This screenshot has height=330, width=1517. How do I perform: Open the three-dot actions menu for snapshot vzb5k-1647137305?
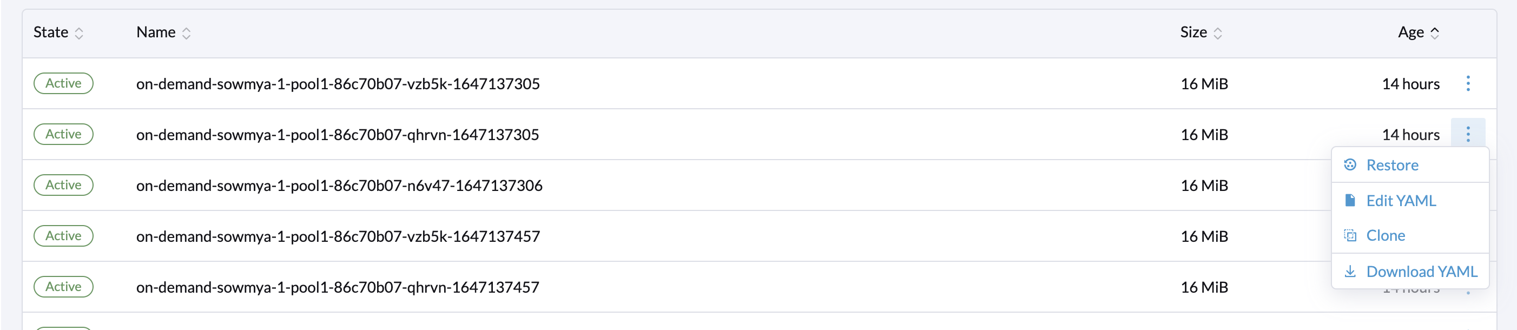[x=1467, y=84]
